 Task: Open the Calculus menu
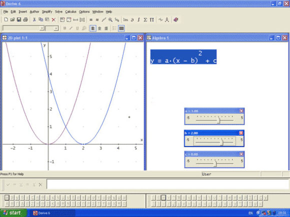[70, 11]
